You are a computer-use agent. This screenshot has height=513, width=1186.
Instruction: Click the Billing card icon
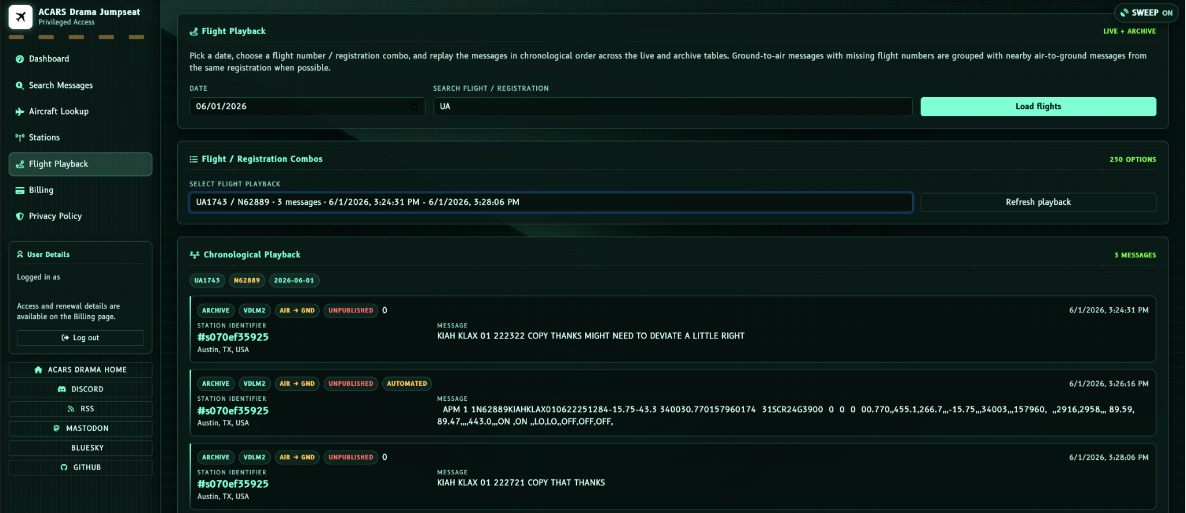(20, 190)
